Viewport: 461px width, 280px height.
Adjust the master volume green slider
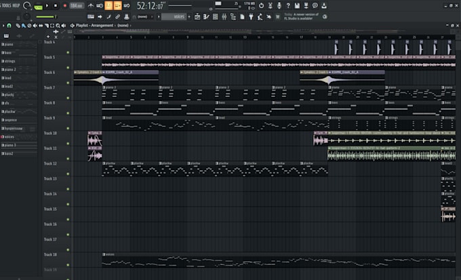pyautogui.click(x=47, y=17)
